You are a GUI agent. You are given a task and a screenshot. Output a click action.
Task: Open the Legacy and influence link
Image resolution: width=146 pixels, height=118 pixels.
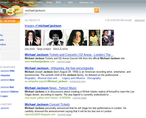tap(74, 78)
